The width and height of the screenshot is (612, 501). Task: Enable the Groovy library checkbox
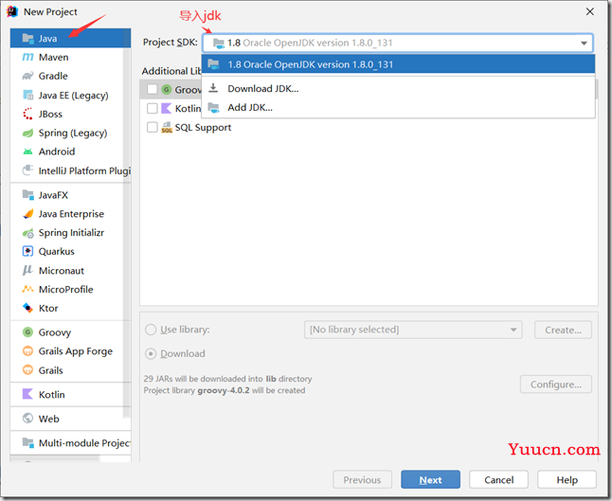tap(153, 89)
